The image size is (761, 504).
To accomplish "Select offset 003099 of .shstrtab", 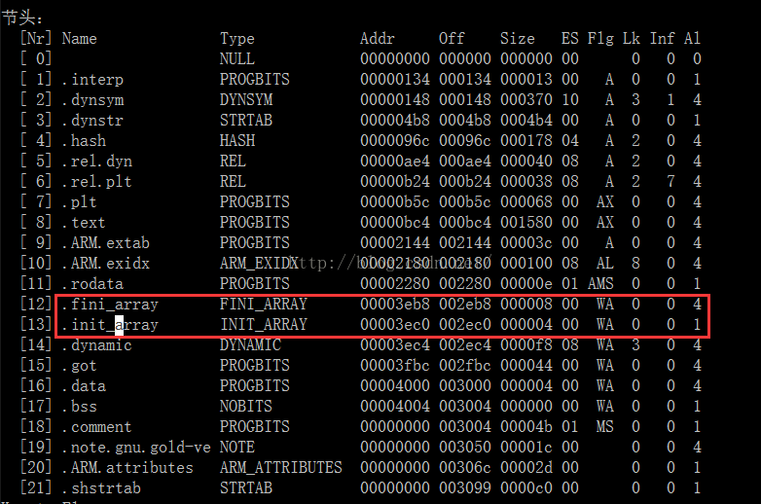I will pos(465,488).
